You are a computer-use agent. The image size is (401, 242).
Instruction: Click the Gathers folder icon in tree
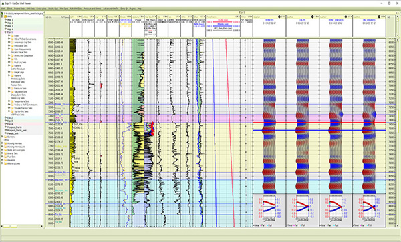(12, 65)
